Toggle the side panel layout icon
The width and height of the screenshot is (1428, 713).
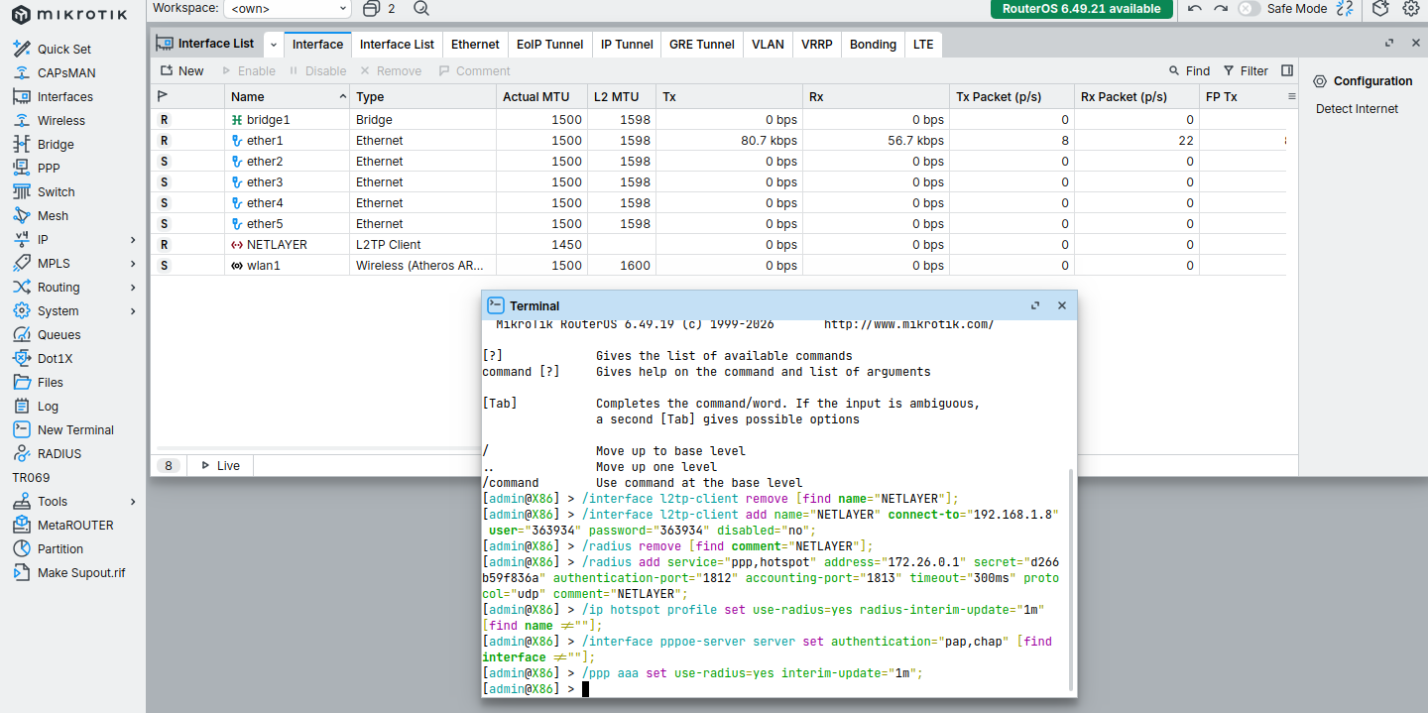(1287, 70)
